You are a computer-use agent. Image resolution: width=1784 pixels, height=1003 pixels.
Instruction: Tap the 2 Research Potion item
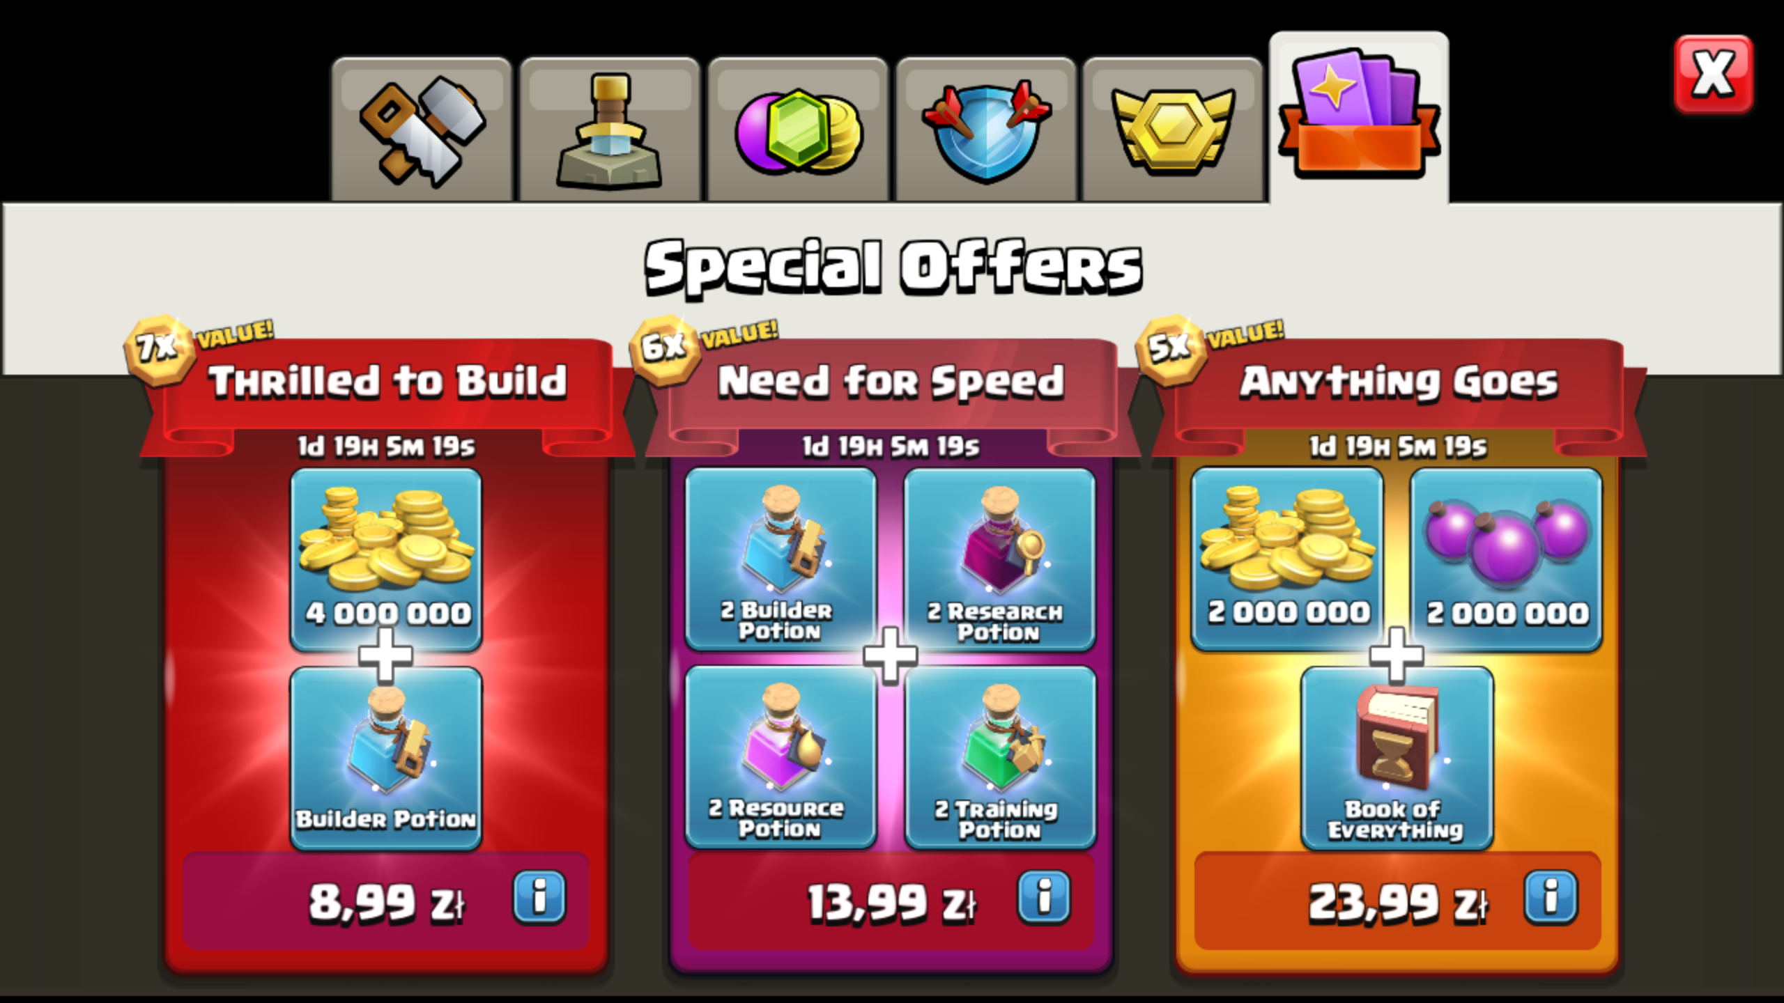click(999, 559)
